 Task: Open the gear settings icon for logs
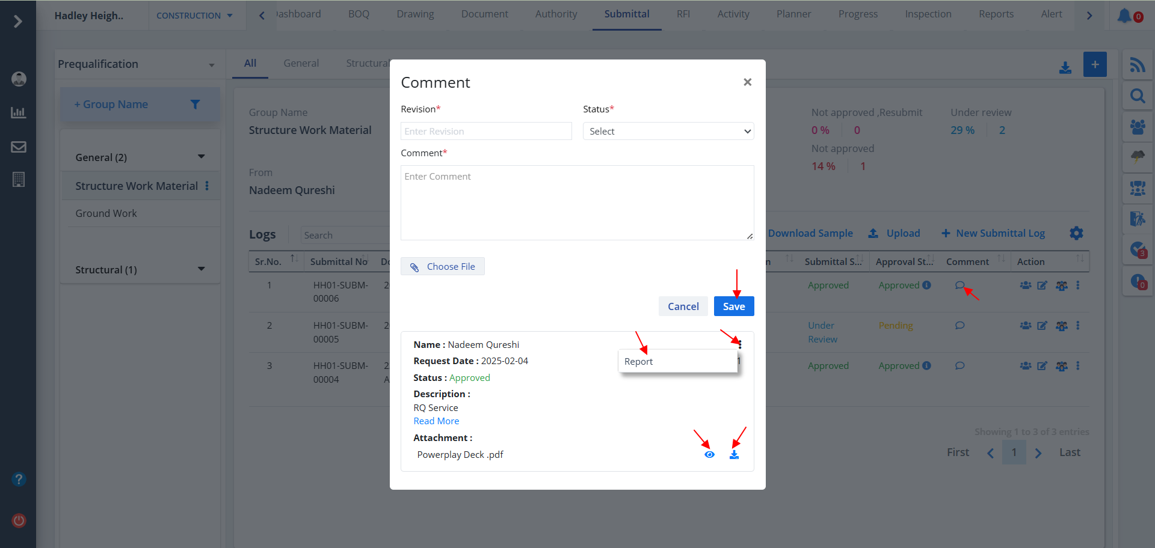[1076, 233]
